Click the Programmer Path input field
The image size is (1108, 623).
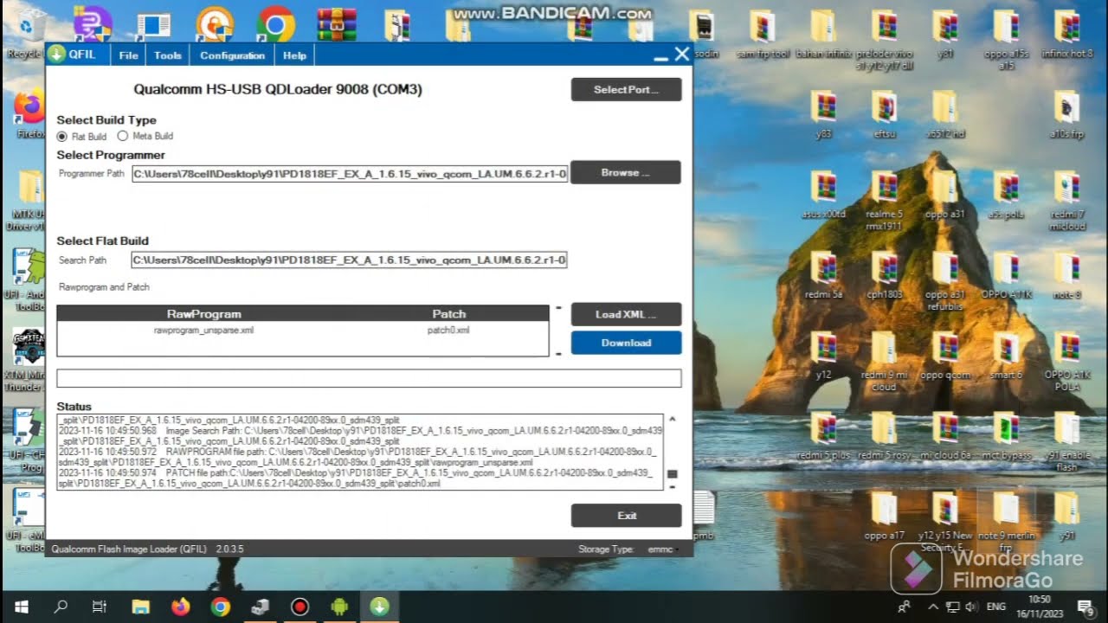click(350, 173)
